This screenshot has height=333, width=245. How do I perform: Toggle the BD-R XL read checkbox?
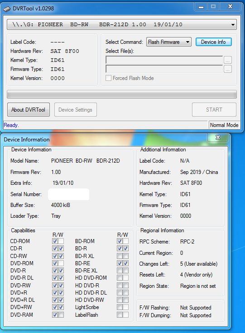120,256
